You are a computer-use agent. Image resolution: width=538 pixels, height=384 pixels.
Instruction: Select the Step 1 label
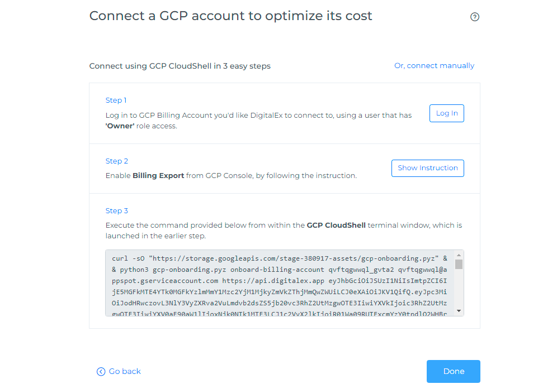click(116, 100)
